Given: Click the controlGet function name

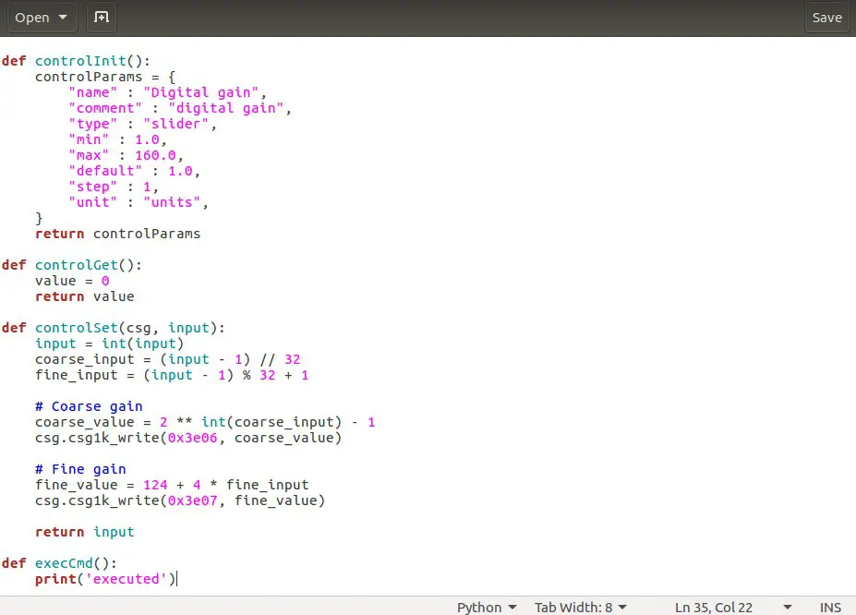Looking at the screenshot, I should pyautogui.click(x=77, y=265).
